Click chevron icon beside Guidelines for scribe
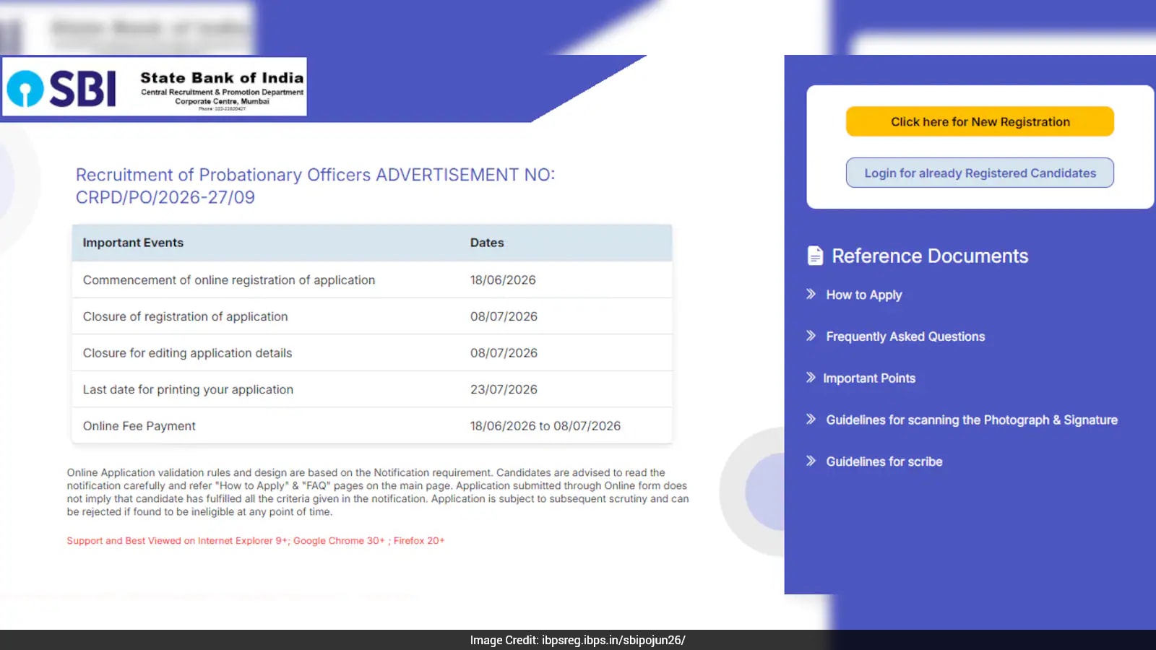The image size is (1156, 650). click(811, 461)
